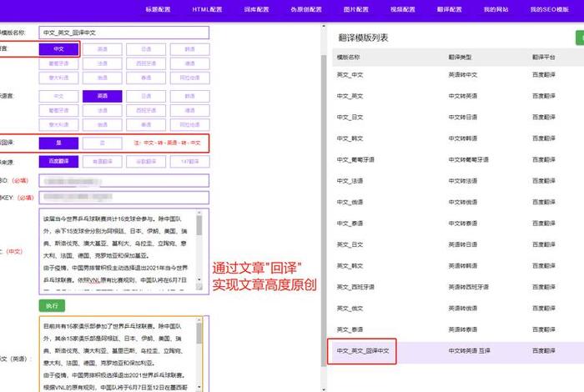
Task: Disable back-translation with the 否 option
Action: coord(103,143)
